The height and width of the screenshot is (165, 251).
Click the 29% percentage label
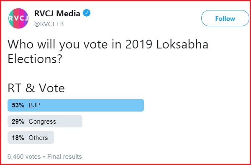(18, 122)
